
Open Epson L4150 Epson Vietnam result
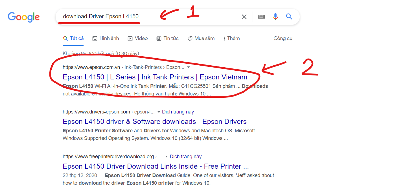tap(155, 77)
